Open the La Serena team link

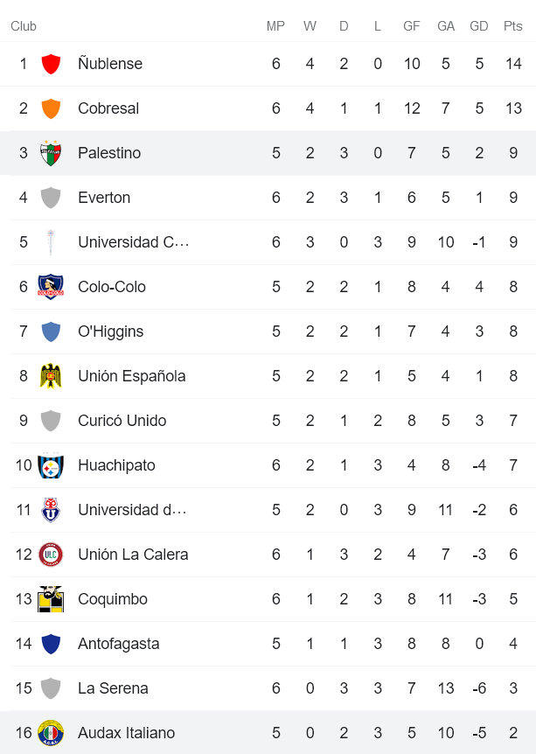click(x=113, y=688)
